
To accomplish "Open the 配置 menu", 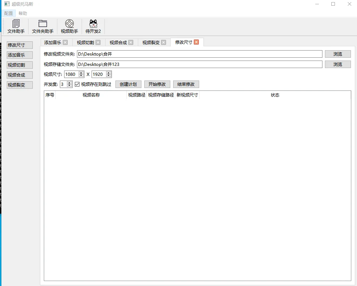I will (9, 14).
